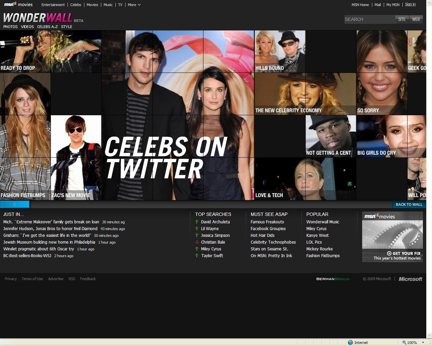Open the Movies section in top bar
This screenshot has width=432, height=346.
(92, 5)
